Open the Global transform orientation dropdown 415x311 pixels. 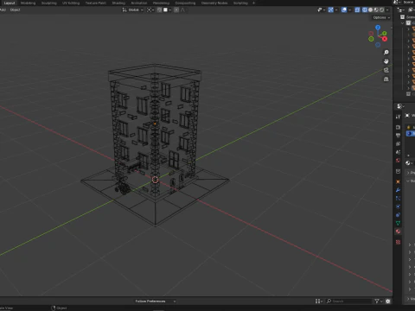133,10
